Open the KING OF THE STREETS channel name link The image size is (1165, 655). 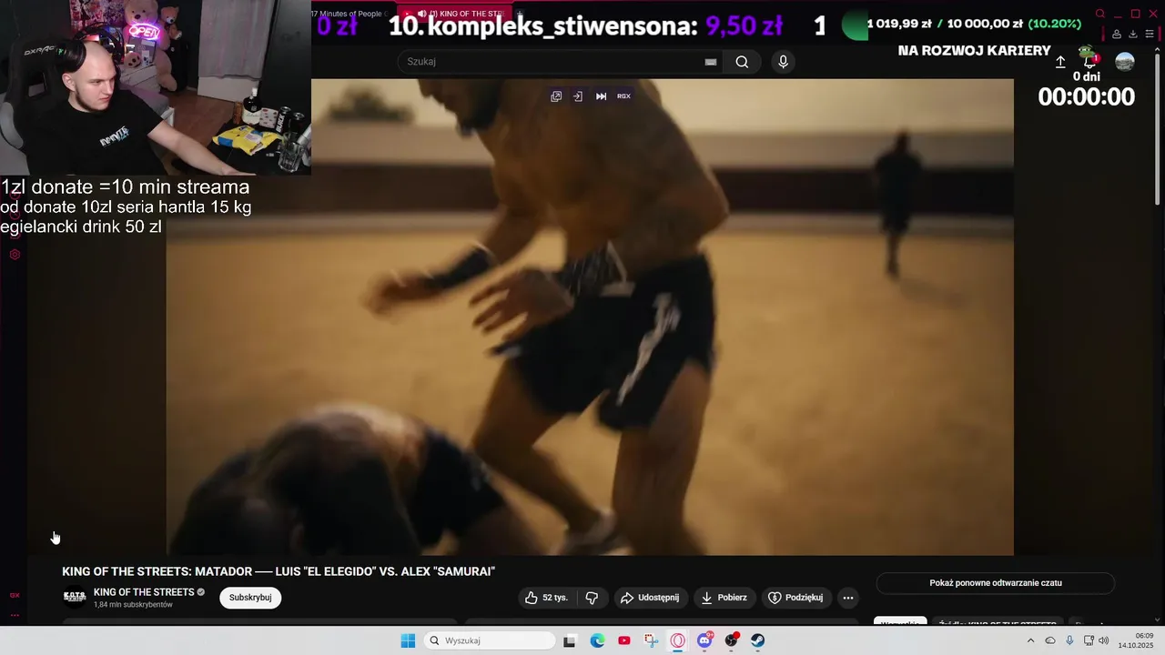click(144, 592)
